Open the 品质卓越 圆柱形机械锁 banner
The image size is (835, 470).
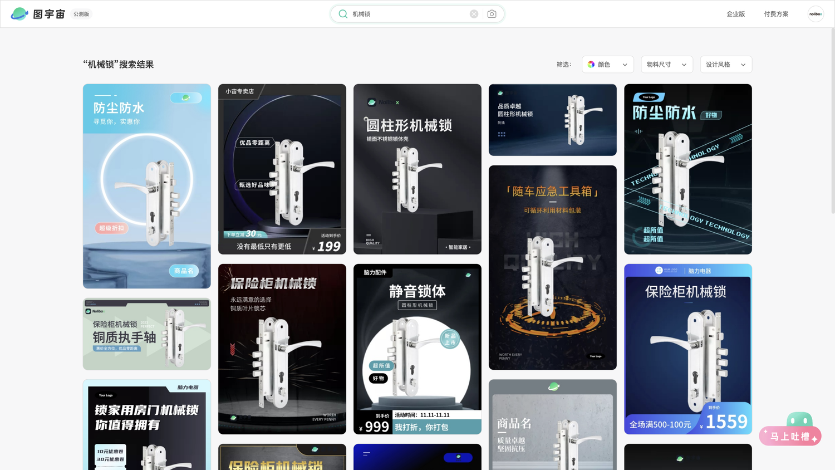553,120
